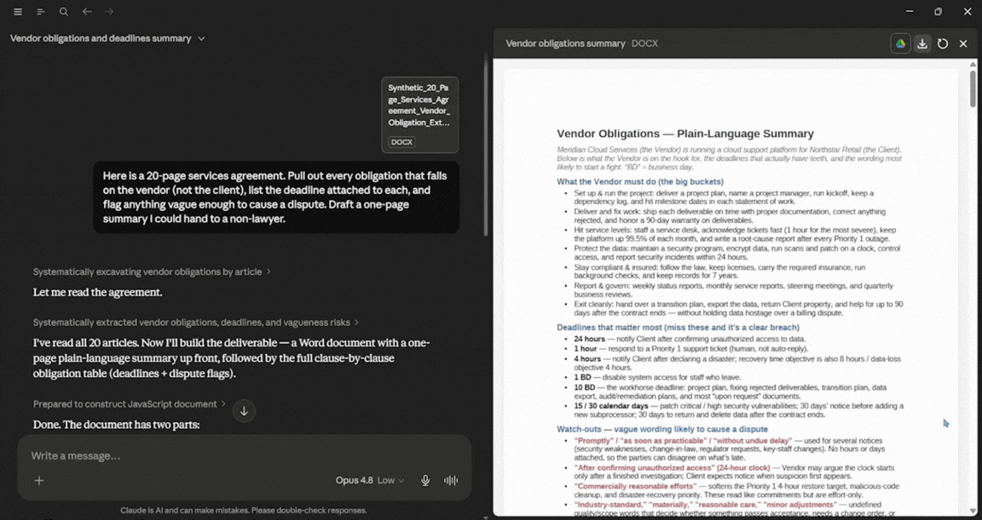Open the attached Synthetic_20_Page Services Agreement DOCX file

tap(419, 115)
